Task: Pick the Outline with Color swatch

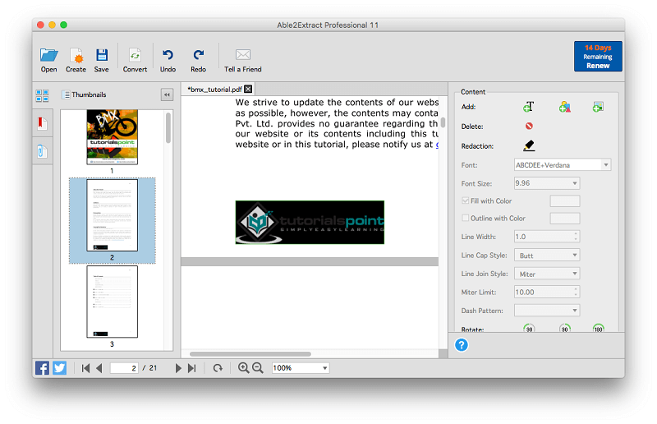Action: tap(565, 219)
